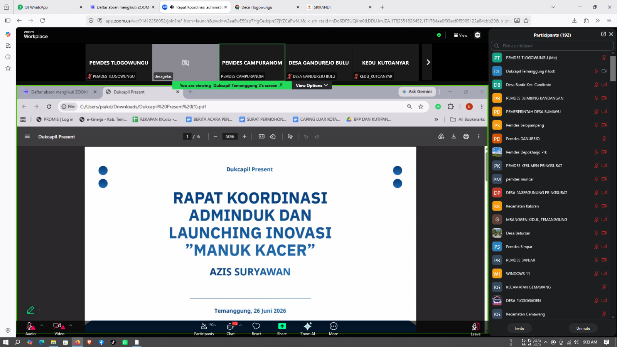Open browser sidebar history clock icon

coord(8,57)
